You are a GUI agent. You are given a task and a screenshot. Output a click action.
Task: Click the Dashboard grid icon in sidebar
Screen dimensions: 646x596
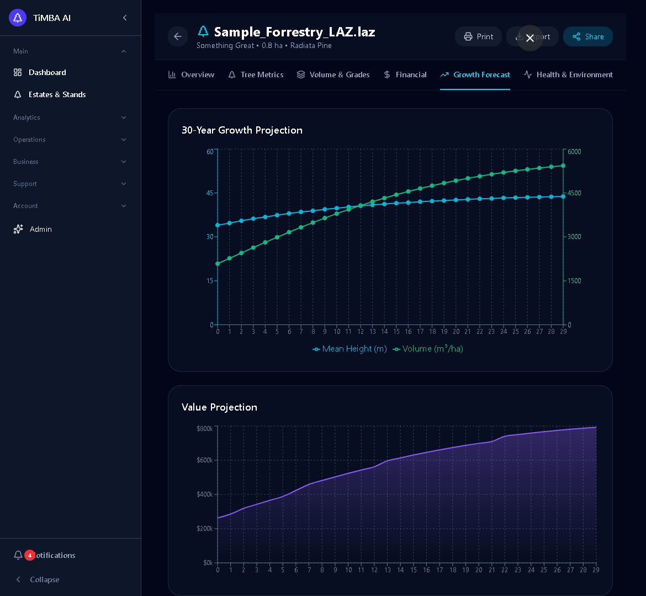pos(18,72)
